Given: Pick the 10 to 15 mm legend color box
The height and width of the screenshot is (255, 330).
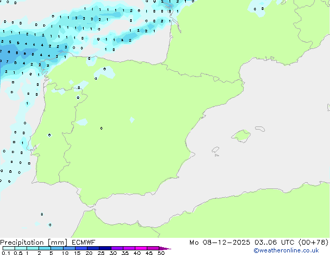Looking at the screenshot, I should pos(69,248).
